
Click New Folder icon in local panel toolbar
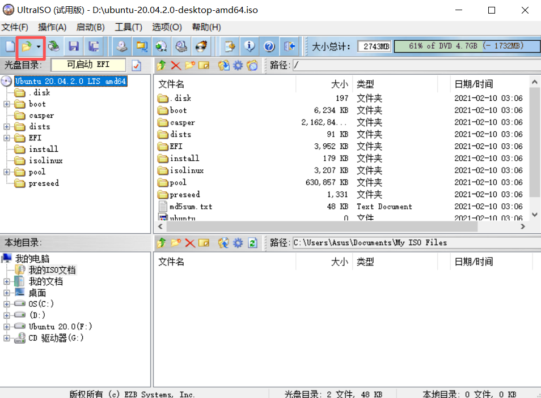(x=176, y=242)
